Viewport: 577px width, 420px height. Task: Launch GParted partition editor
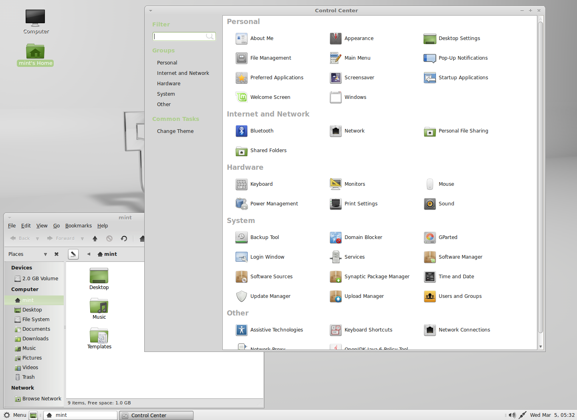point(441,237)
